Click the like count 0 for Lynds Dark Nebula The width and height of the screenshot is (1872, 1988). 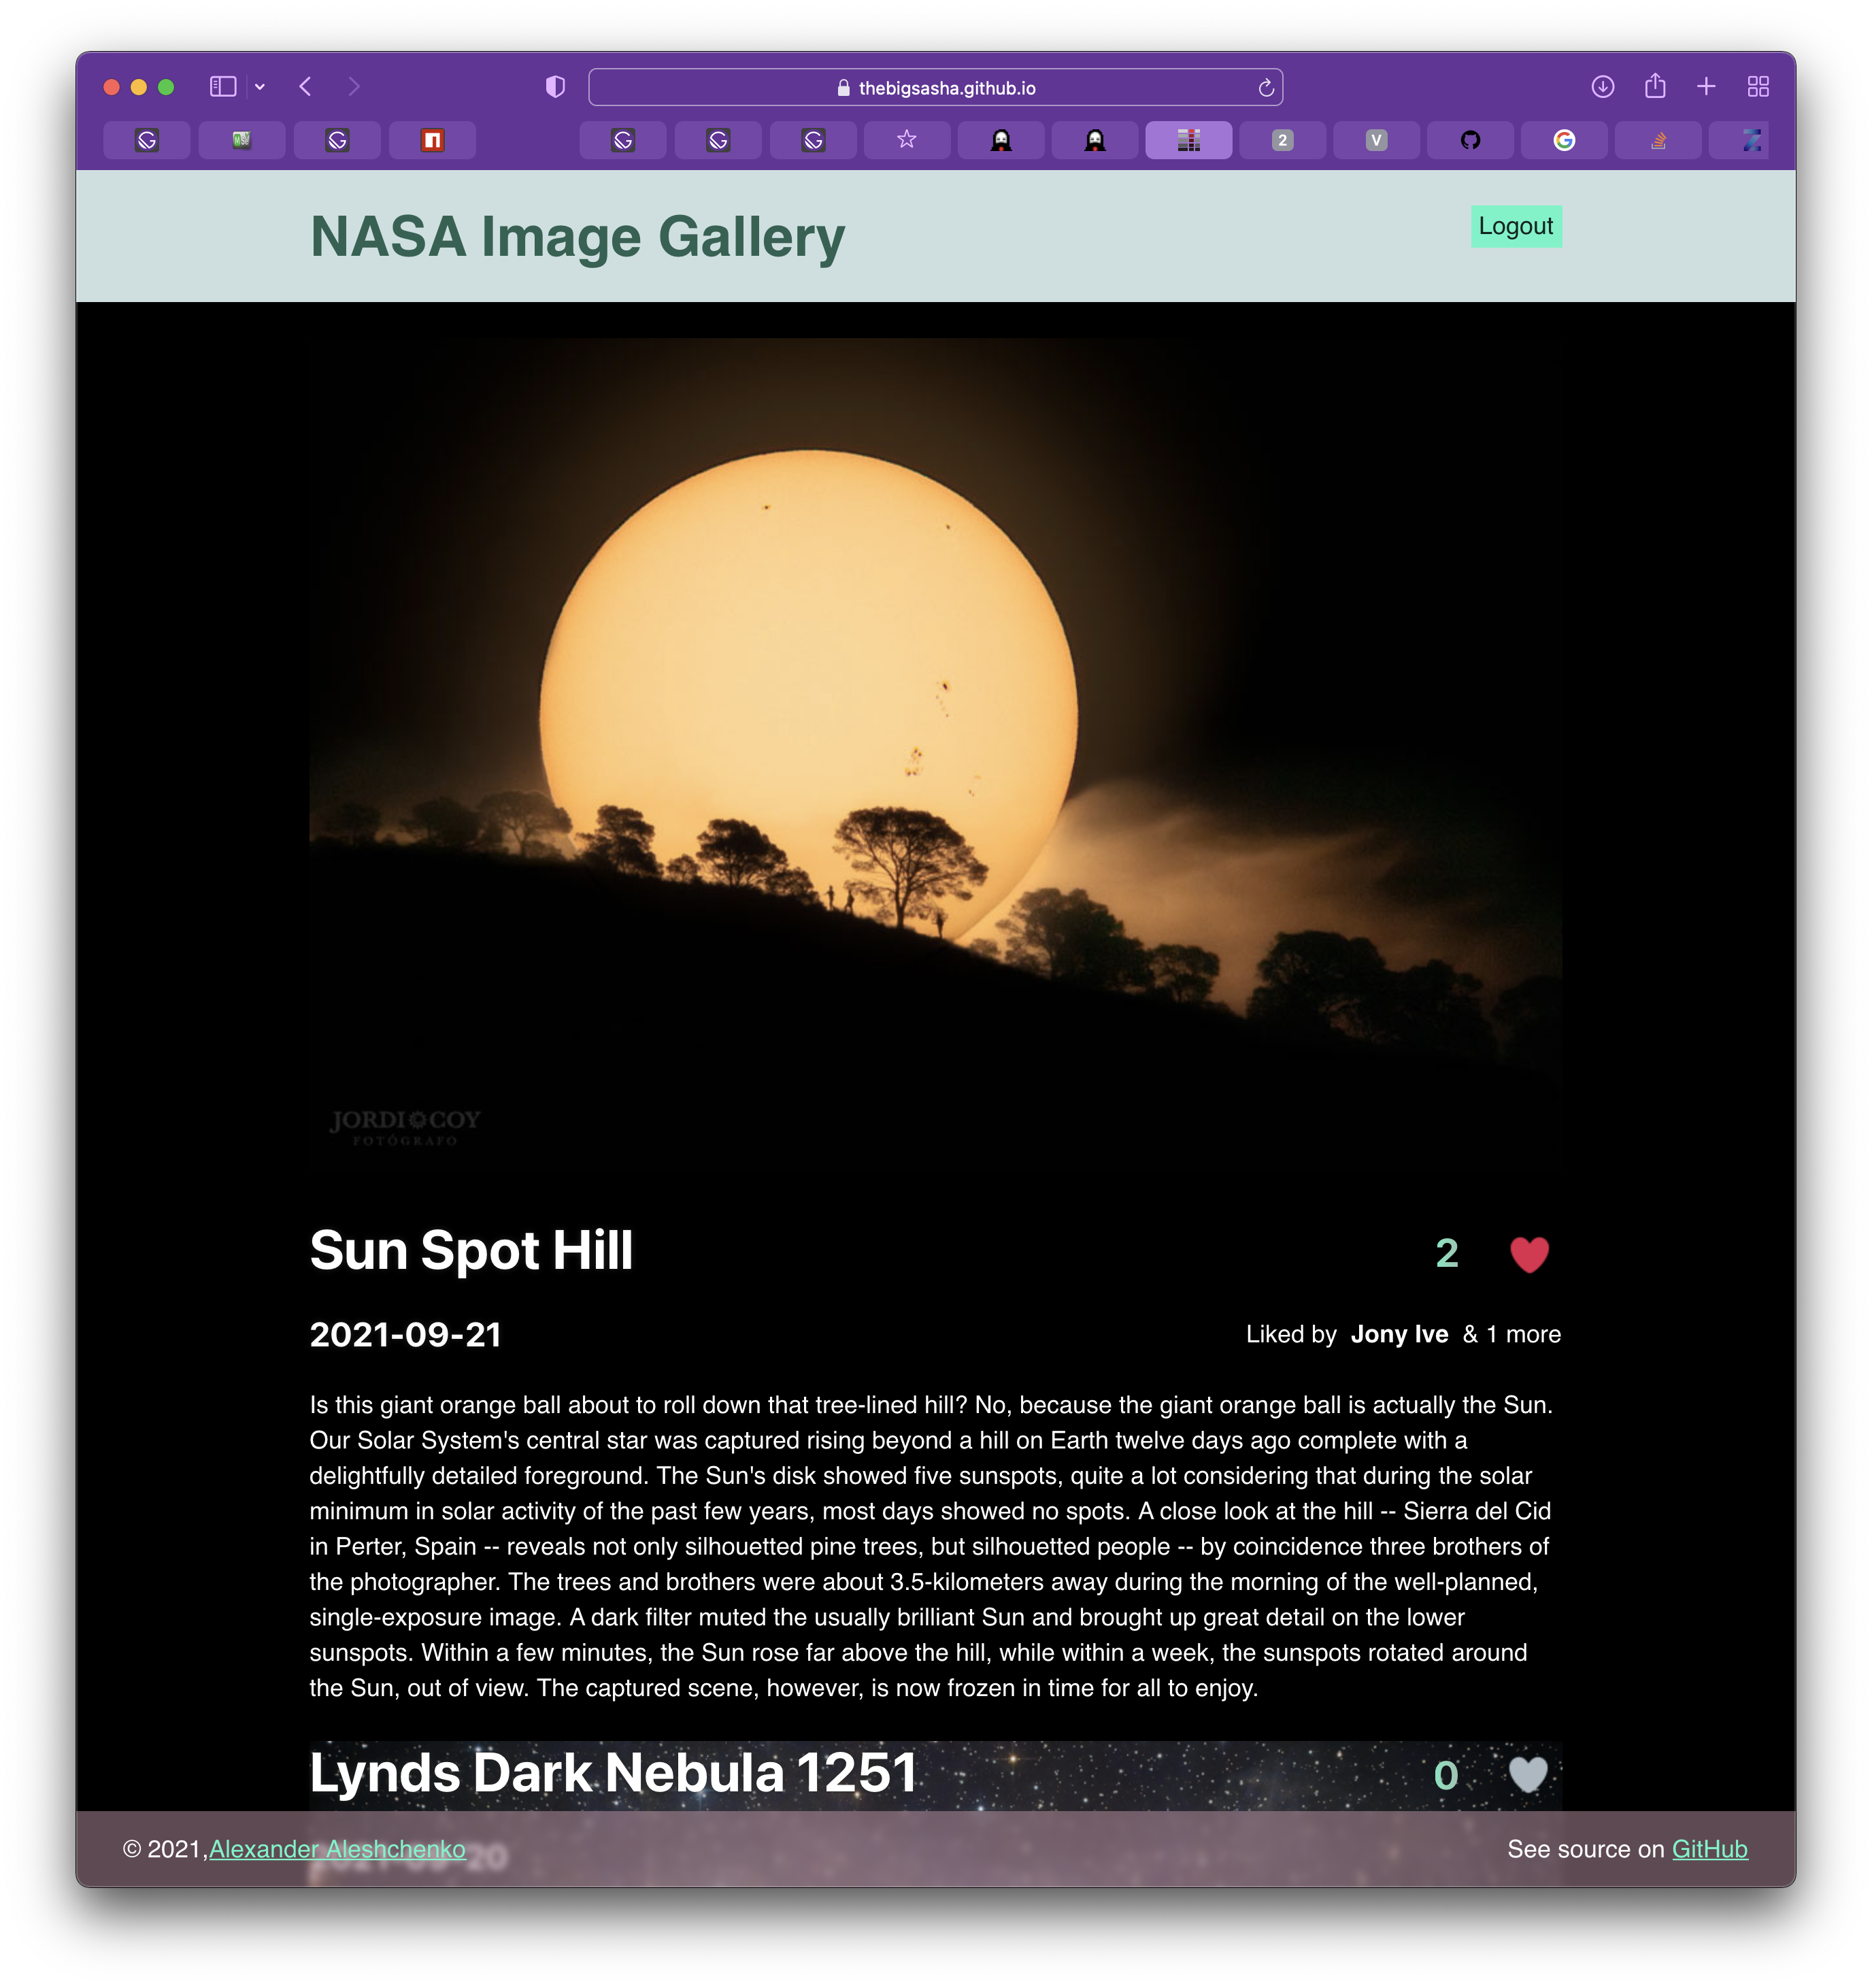1445,1775
